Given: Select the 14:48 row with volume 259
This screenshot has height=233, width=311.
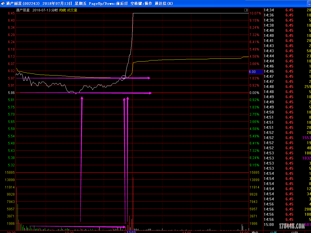Looking at the screenshot, I should pos(287,87).
